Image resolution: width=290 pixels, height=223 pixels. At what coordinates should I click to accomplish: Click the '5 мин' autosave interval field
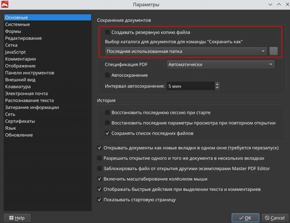(x=191, y=86)
